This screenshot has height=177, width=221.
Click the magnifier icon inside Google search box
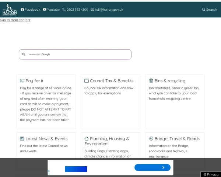click(24, 54)
